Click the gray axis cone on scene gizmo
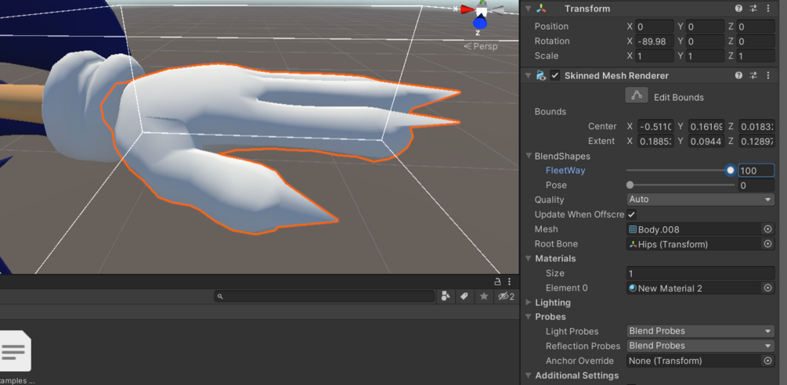The width and height of the screenshot is (787, 385). (x=496, y=9)
